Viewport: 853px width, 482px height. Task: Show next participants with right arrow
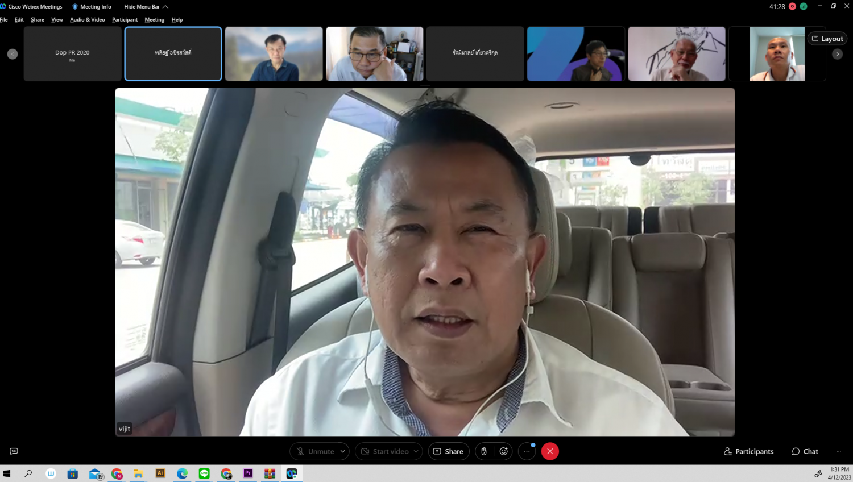click(x=837, y=54)
